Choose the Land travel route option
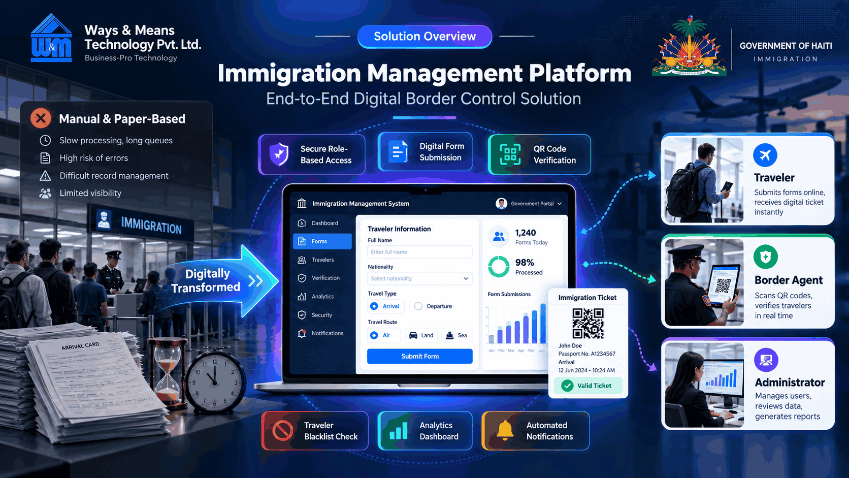This screenshot has width=849, height=478. (421, 335)
